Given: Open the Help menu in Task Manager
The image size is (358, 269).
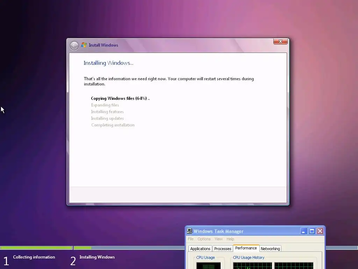Looking at the screenshot, I should (230, 239).
